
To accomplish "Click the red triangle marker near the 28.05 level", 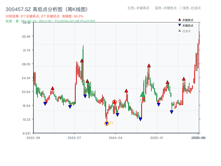I will click(148, 66).
